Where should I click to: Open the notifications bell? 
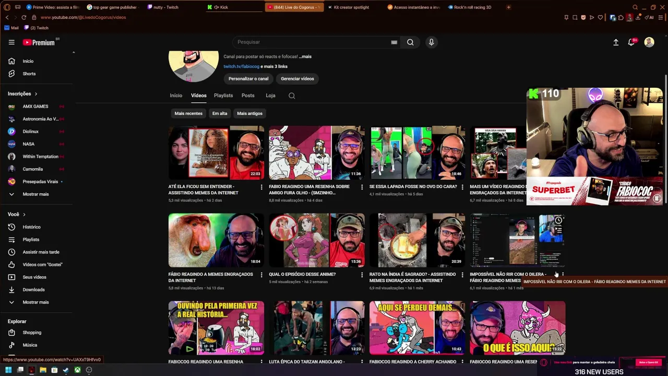click(631, 42)
